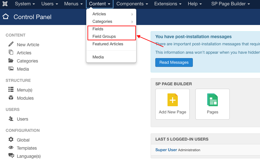Screen dimensions: 260x164
Task: Open Add New Page in SP Page Builder
Action: point(172,104)
